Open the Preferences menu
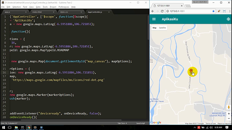This screenshot has width=232, height=130. click(x=64, y=7)
